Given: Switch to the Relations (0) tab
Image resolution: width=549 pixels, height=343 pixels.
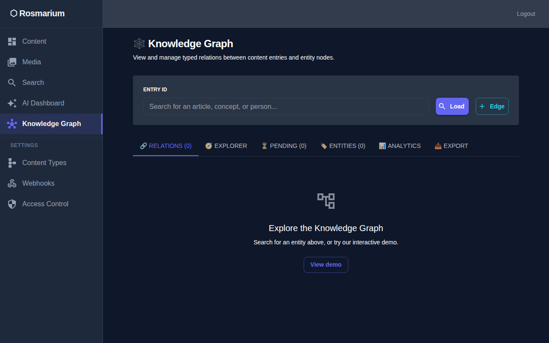Looking at the screenshot, I should click(166, 146).
